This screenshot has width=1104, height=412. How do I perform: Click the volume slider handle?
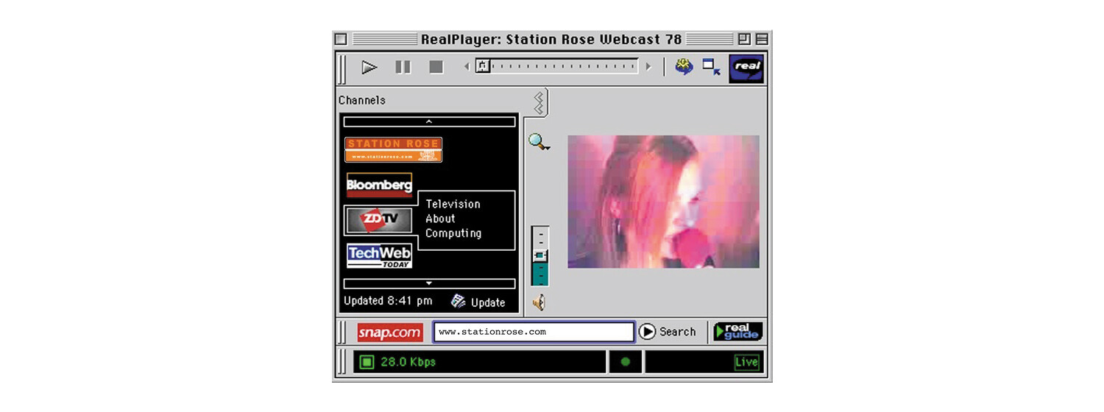pos(540,255)
